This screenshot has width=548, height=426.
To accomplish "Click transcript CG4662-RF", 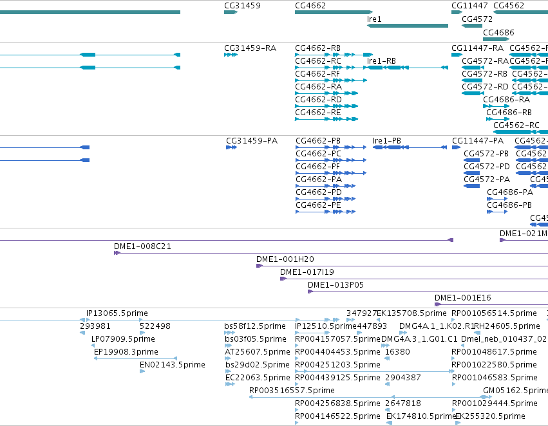I will (317, 74).
